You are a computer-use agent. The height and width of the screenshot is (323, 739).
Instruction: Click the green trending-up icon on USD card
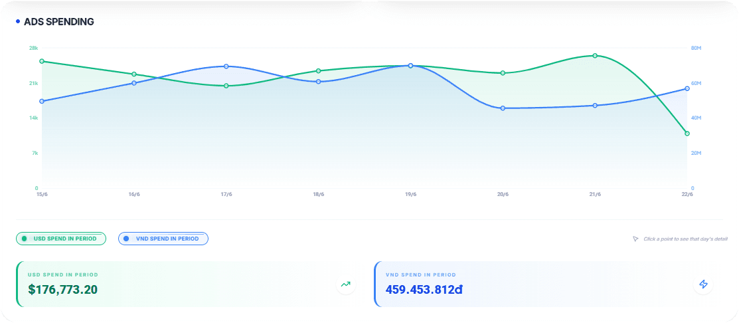click(x=346, y=284)
